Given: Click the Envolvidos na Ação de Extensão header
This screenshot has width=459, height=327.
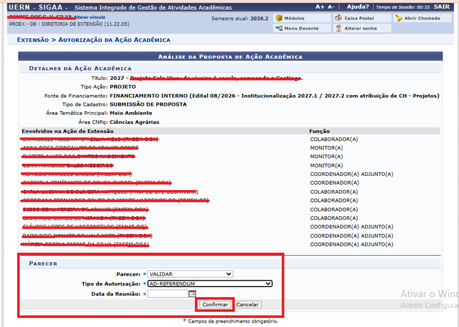Looking at the screenshot, I should [67, 131].
